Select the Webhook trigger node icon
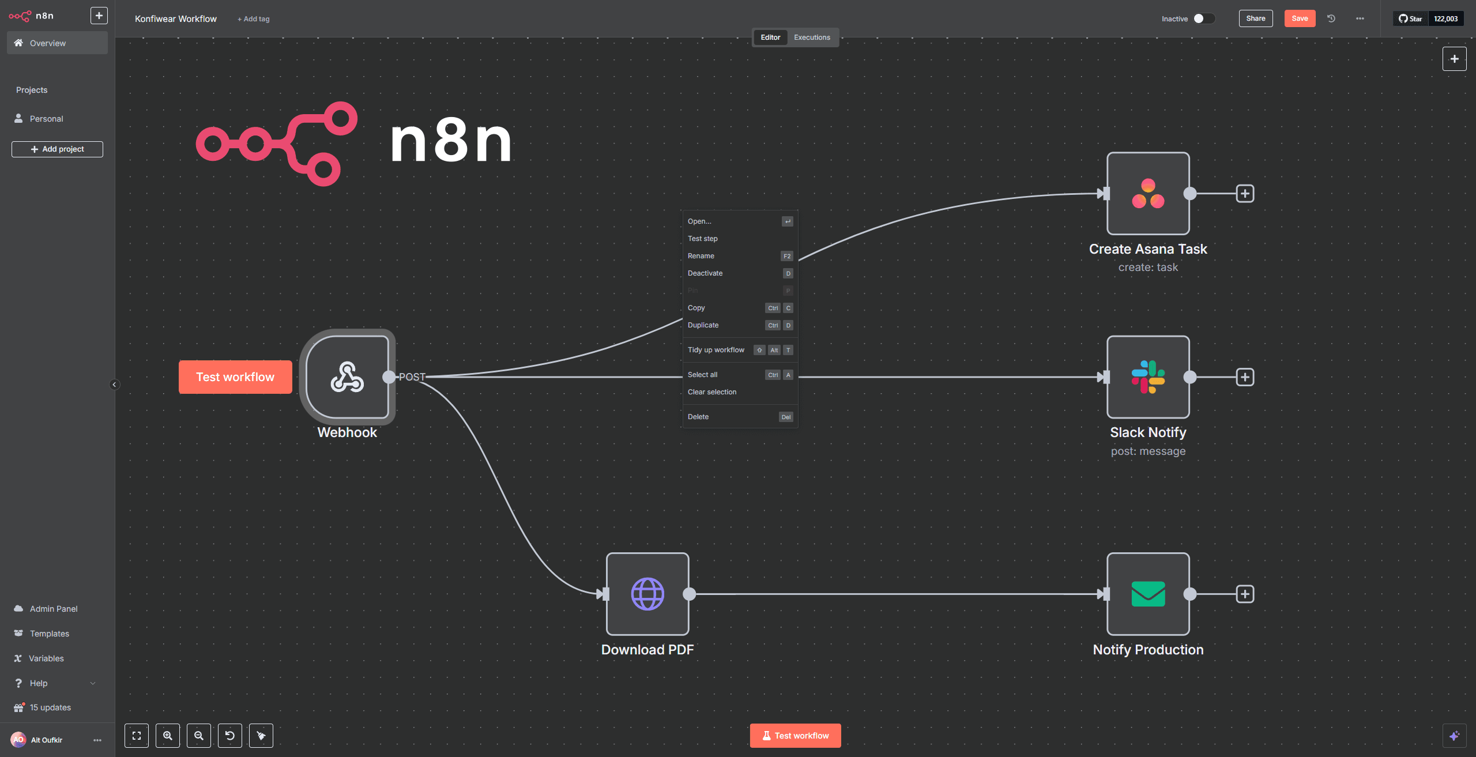 point(347,378)
